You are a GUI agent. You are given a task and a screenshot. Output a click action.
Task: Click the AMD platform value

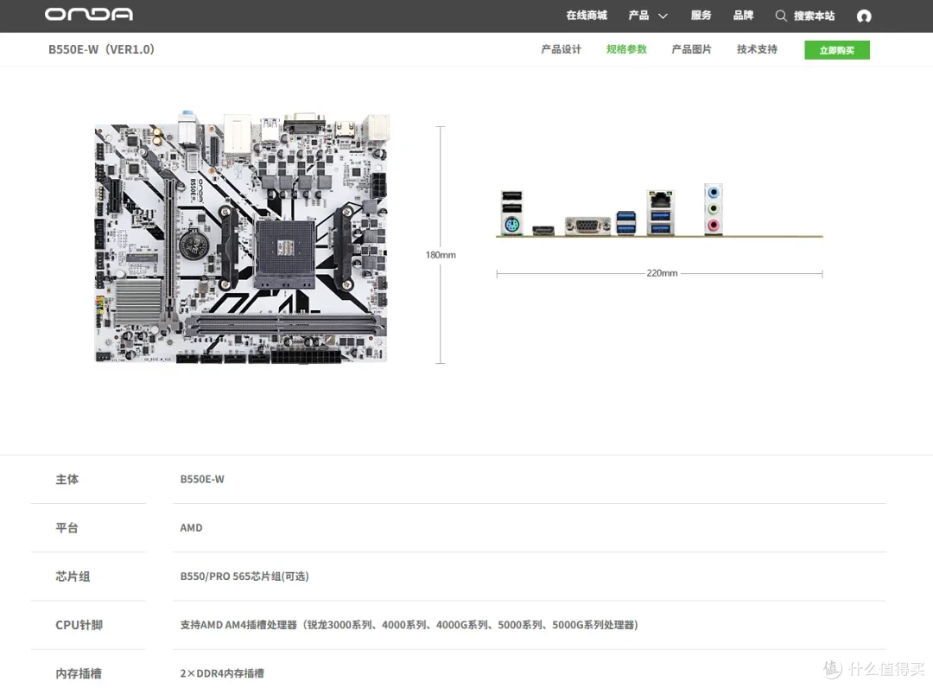tap(191, 528)
